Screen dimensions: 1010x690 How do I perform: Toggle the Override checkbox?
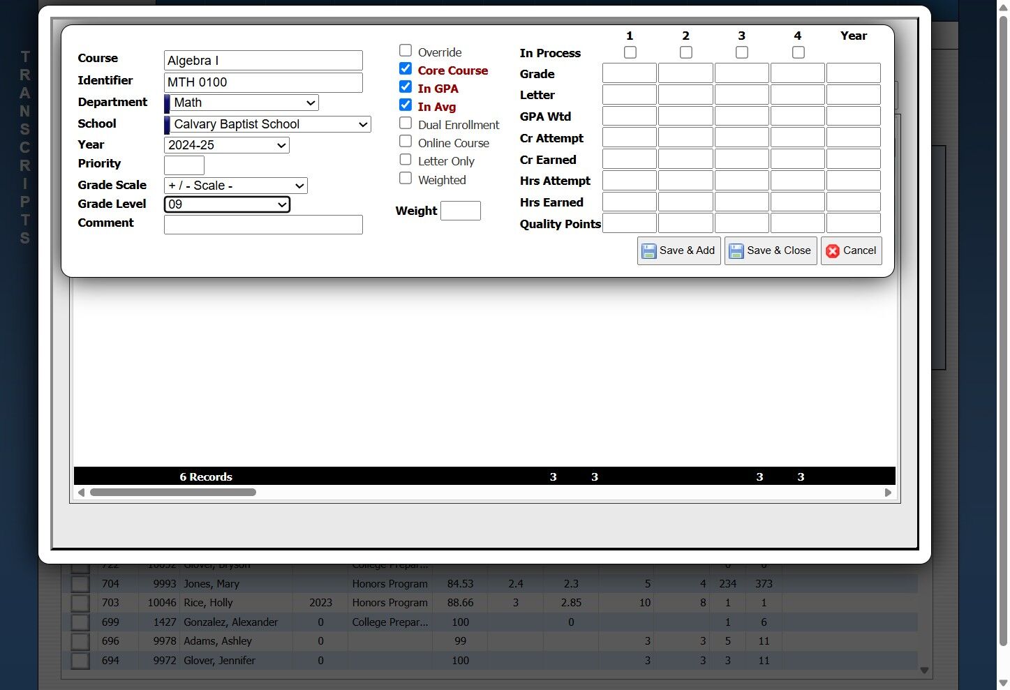(x=406, y=50)
